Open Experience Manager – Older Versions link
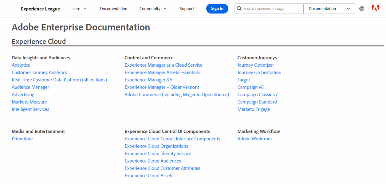The width and height of the screenshot is (386, 188). pos(162,87)
